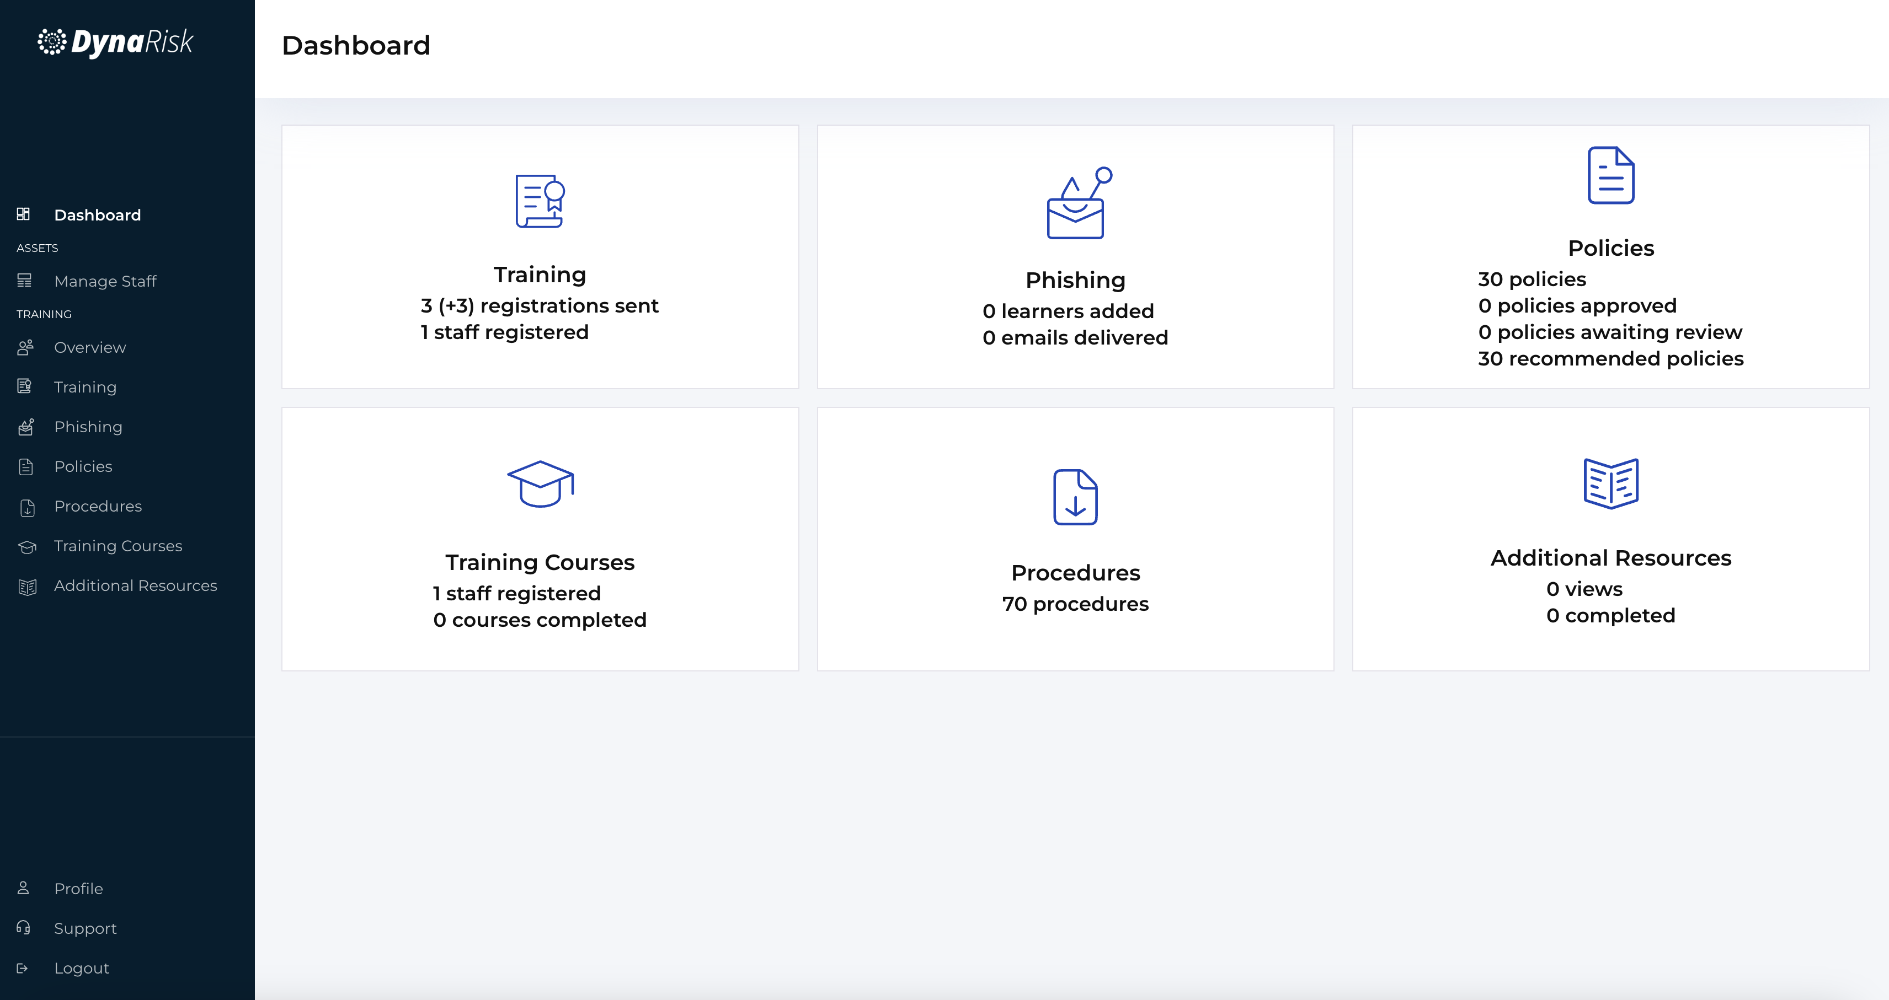Click the graduation cap Training Courses icon
Image resolution: width=1889 pixels, height=1000 pixels.
[540, 484]
